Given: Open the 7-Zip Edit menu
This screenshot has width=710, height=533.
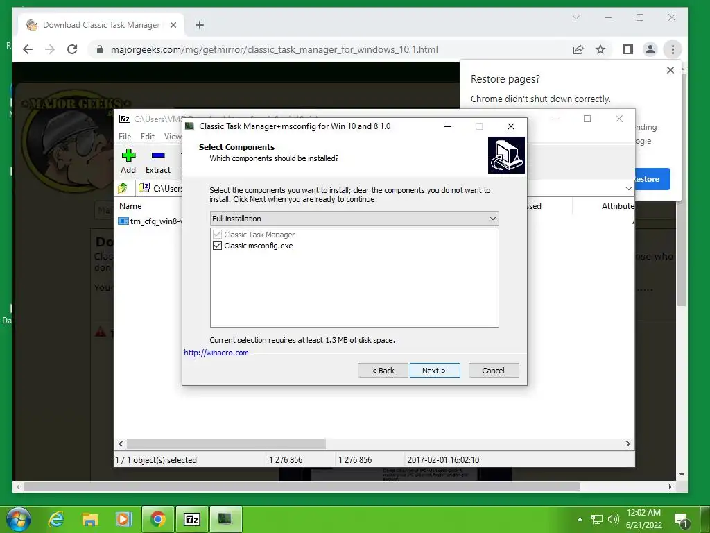Looking at the screenshot, I should click(x=148, y=137).
